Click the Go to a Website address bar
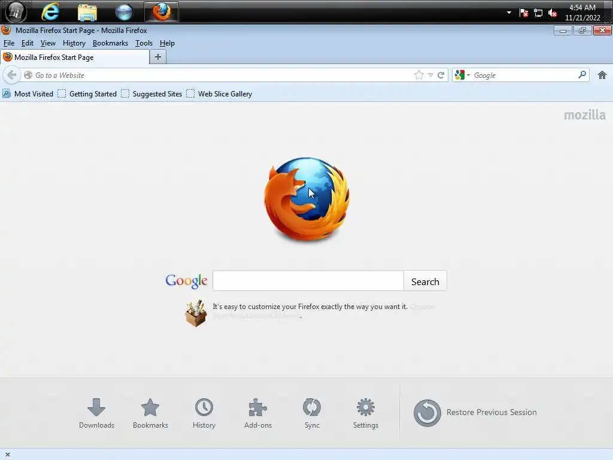Screen dimensions: 613x460 pyautogui.click(x=223, y=75)
